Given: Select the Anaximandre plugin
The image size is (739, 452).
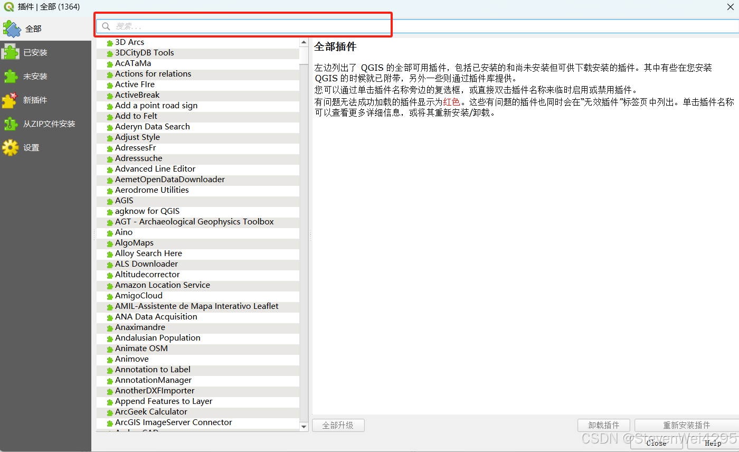Looking at the screenshot, I should (x=198, y=327).
